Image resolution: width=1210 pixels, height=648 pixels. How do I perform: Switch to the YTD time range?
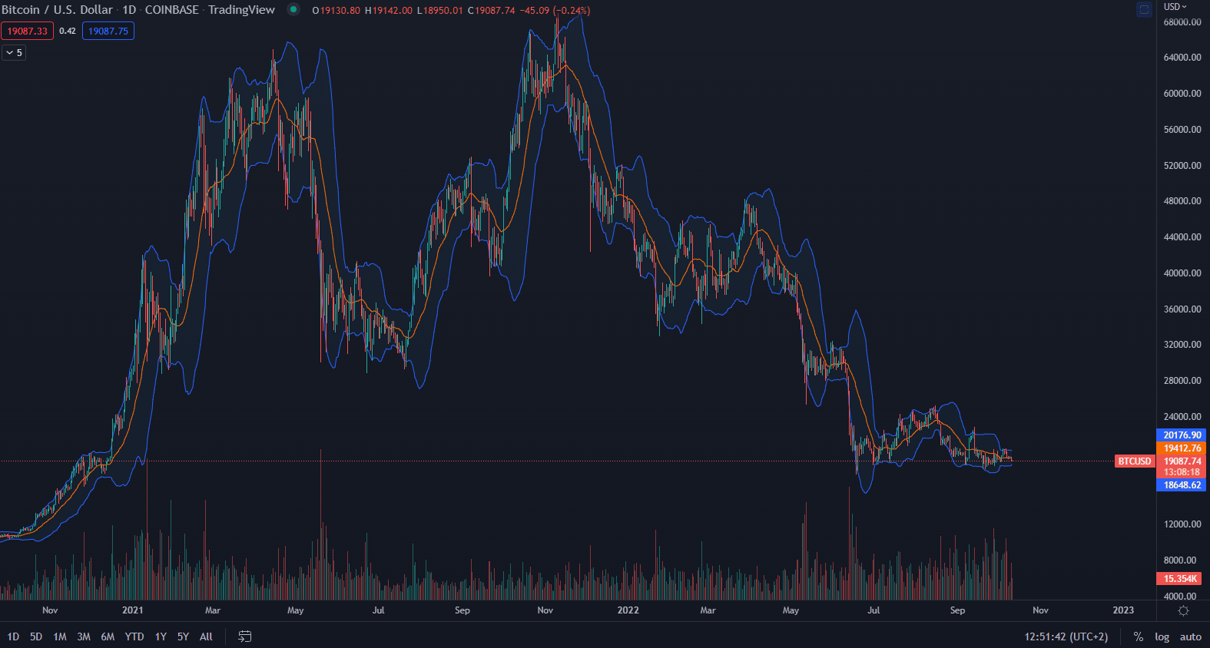[x=134, y=636]
